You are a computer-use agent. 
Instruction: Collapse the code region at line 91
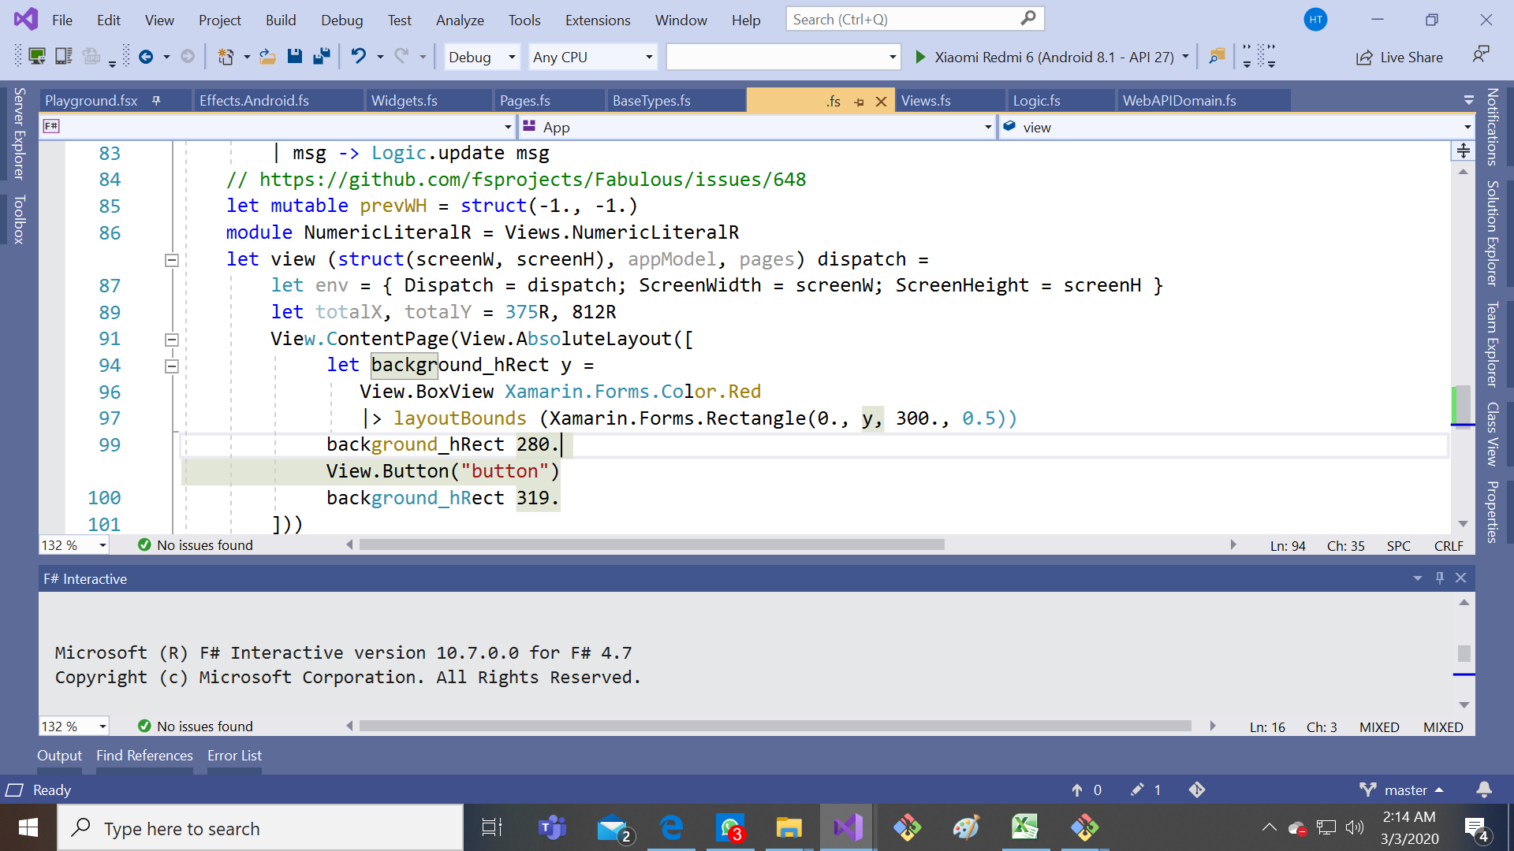click(171, 339)
